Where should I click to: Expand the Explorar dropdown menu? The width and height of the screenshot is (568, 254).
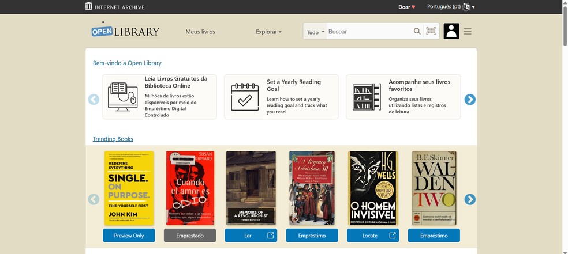(x=268, y=32)
